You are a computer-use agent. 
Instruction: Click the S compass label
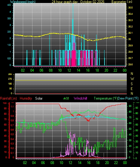tap(132, 84)
